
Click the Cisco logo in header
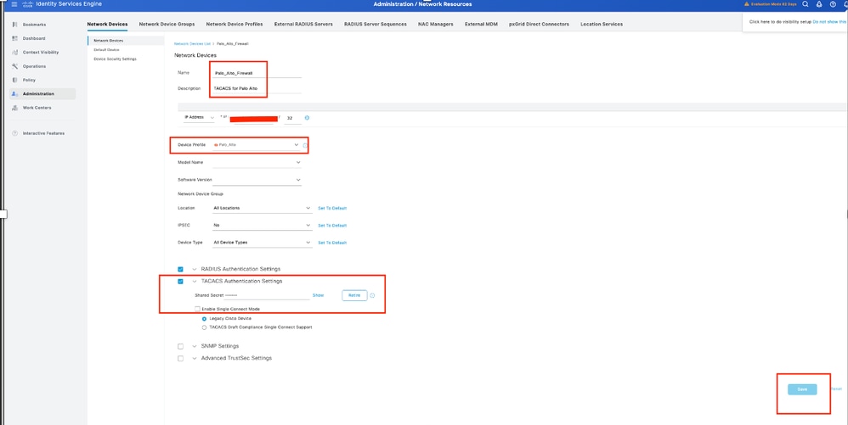click(27, 3)
